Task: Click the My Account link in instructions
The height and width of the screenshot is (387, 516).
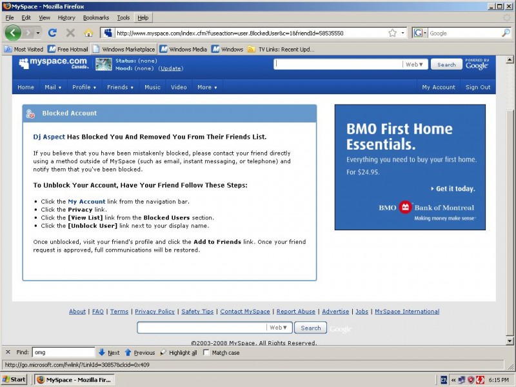Action: [86, 201]
